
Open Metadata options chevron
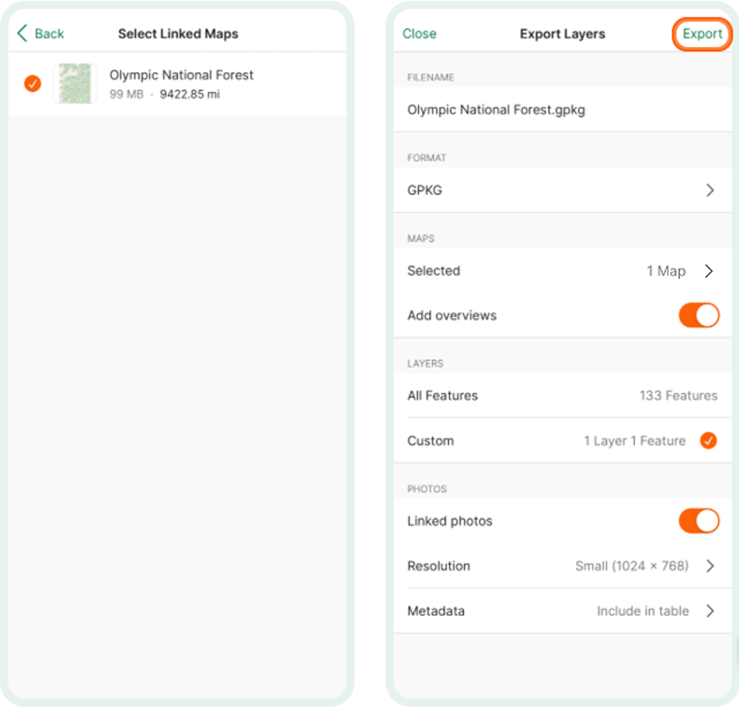click(x=710, y=611)
